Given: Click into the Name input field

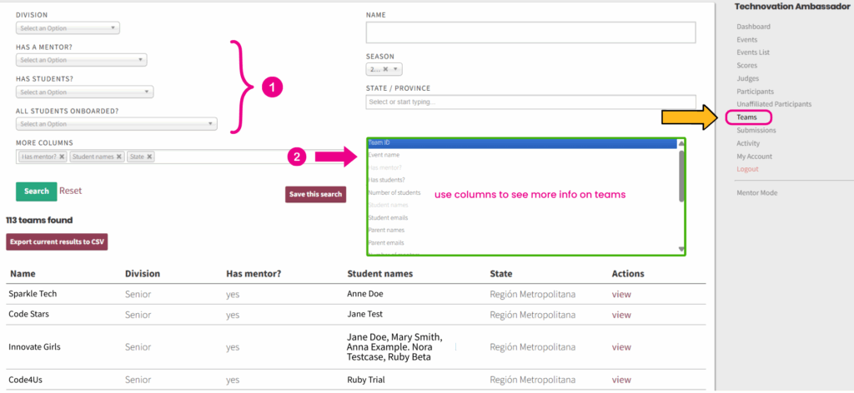Looking at the screenshot, I should 530,32.
